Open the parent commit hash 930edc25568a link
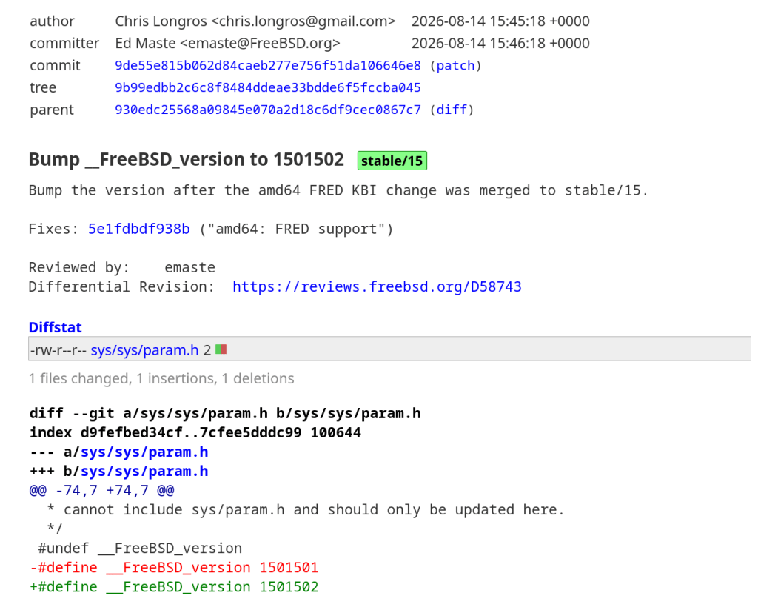Image resolution: width=758 pixels, height=607 pixels. (x=268, y=110)
